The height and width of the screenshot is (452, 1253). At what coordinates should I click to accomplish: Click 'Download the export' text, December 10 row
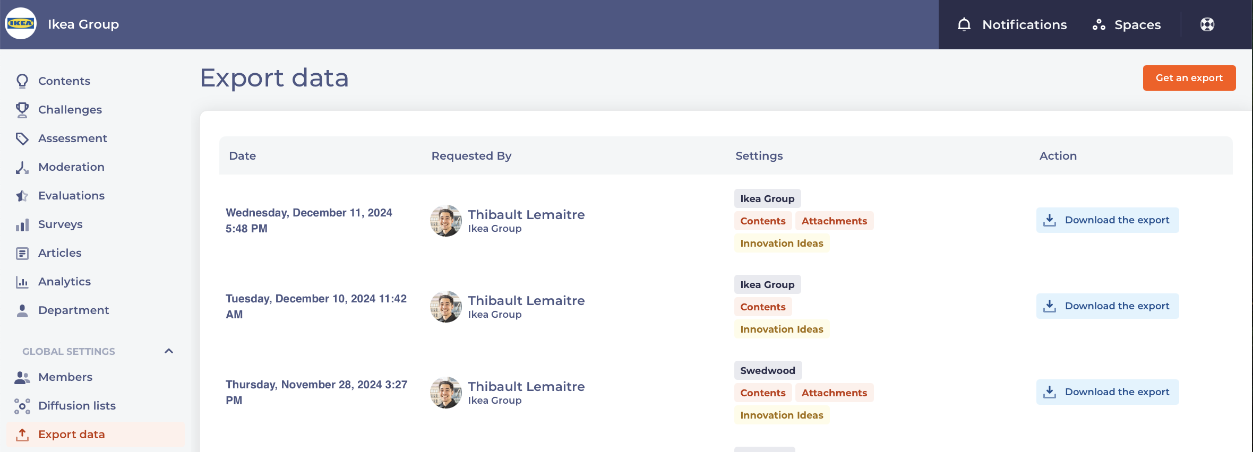click(1117, 306)
